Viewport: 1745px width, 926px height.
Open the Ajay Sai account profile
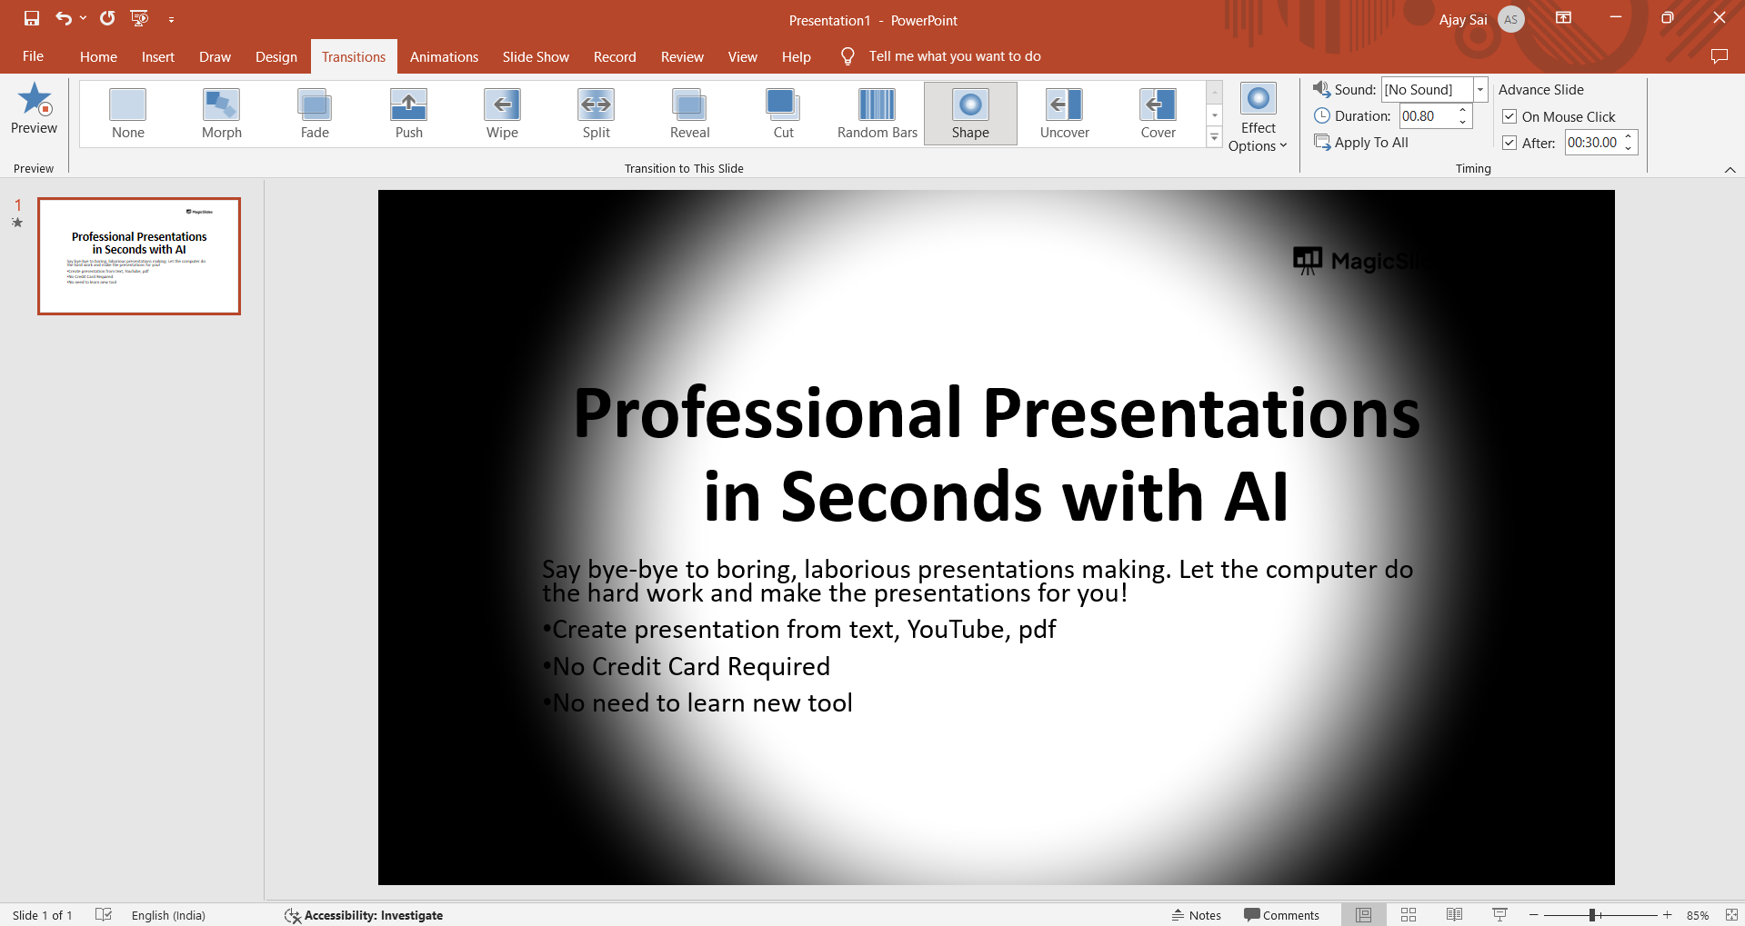tap(1482, 19)
